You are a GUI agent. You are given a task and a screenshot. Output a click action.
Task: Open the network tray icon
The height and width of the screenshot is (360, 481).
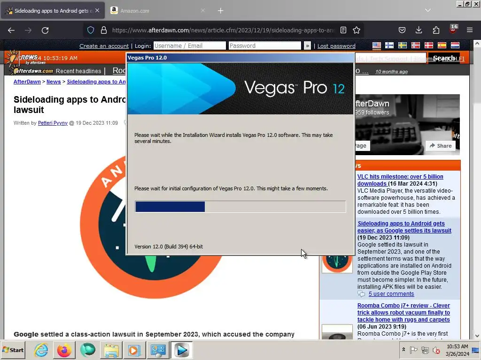tap(425, 350)
